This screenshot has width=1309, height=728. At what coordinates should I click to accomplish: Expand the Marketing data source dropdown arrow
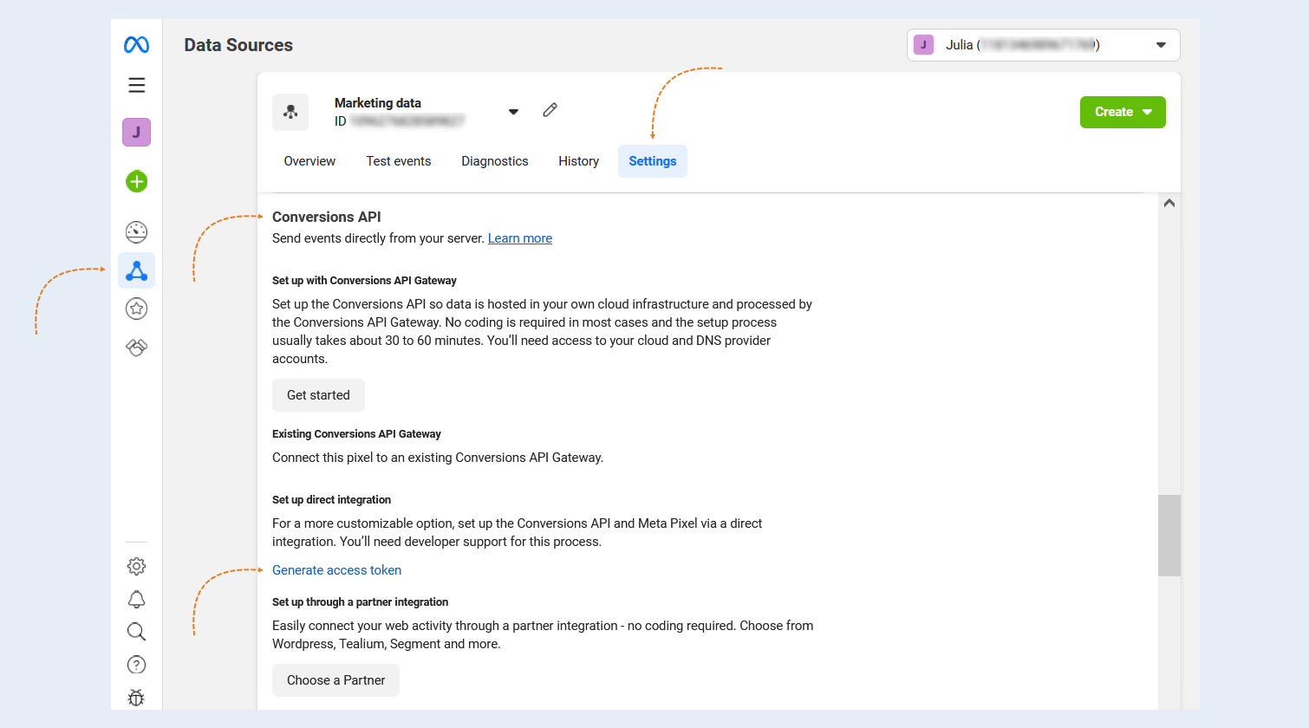(513, 112)
